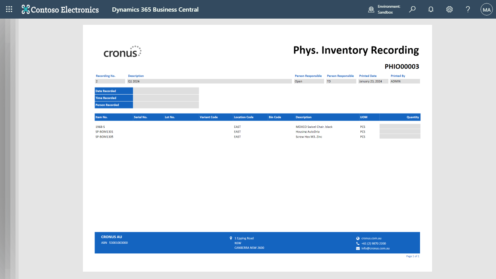The width and height of the screenshot is (496, 279).
Task: Open the search magnifier icon
Action: pos(412,9)
